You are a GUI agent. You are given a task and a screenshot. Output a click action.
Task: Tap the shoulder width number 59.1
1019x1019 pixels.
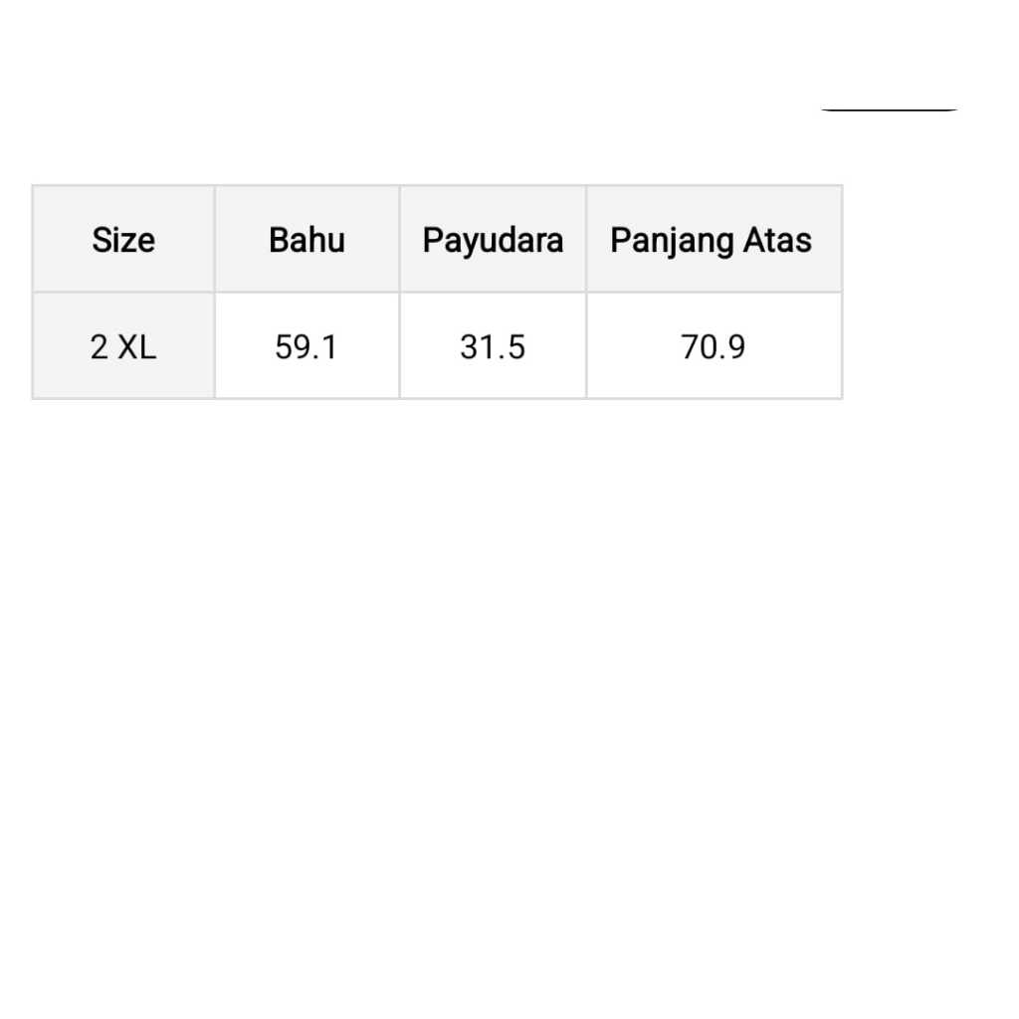pyautogui.click(x=306, y=346)
